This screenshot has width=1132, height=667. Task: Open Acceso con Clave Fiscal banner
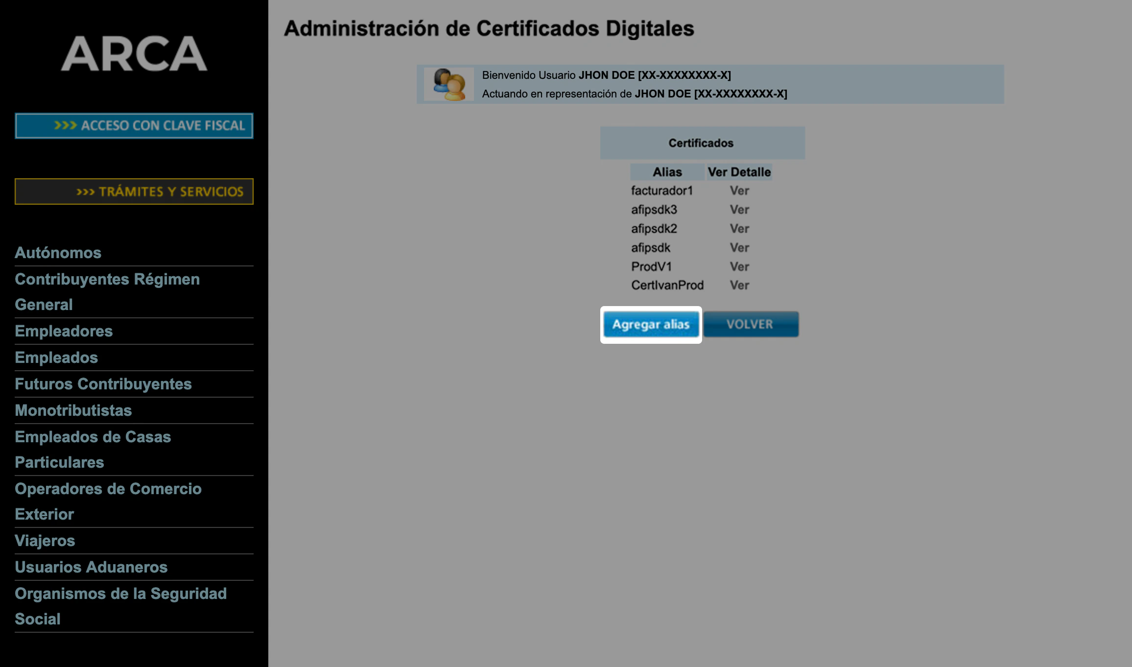[134, 126]
